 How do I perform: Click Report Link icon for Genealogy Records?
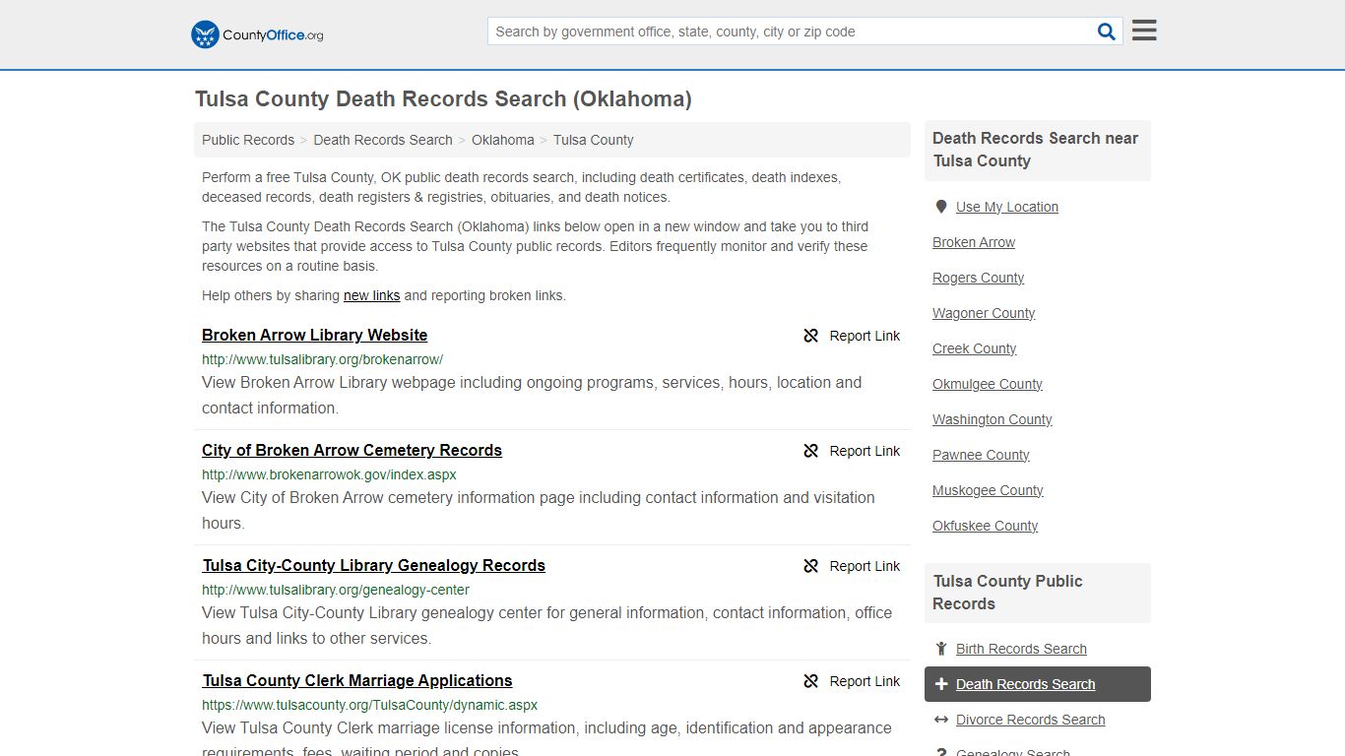tap(811, 566)
